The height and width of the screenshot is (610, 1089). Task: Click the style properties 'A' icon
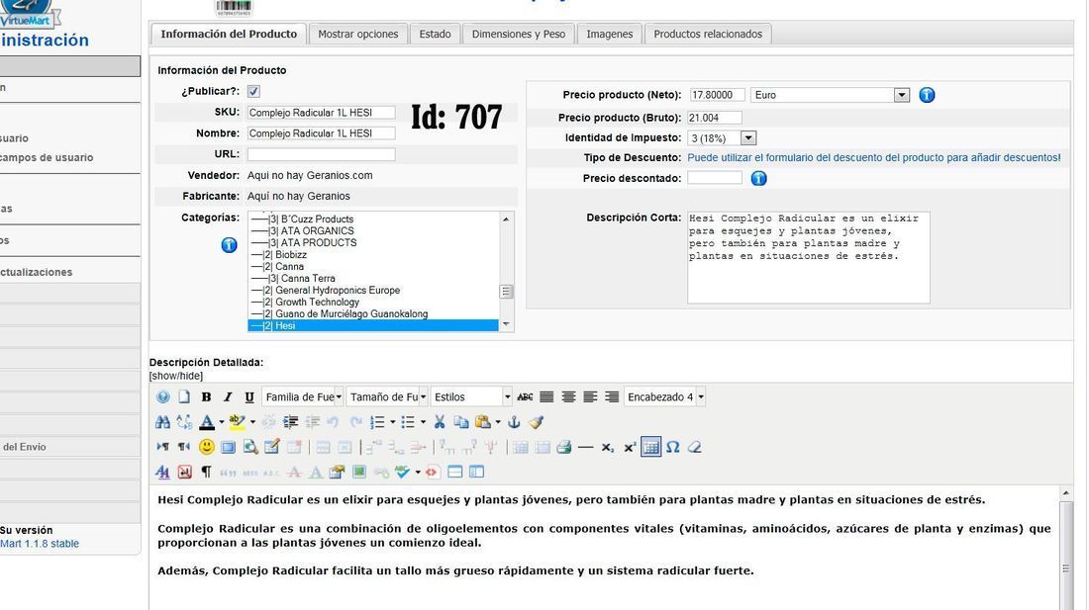[x=162, y=472]
